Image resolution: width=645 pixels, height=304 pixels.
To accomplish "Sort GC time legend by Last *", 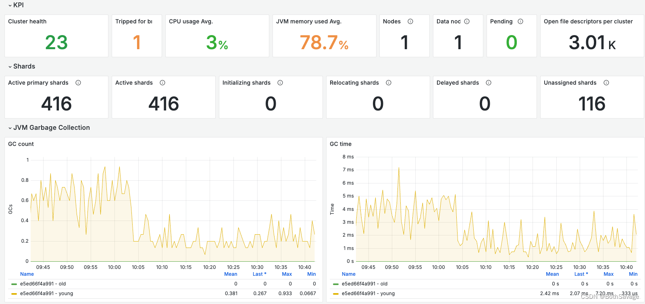I will 581,274.
